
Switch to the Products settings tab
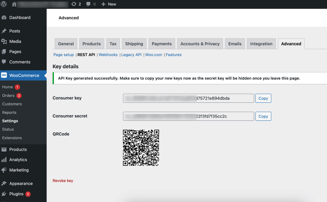(x=92, y=44)
